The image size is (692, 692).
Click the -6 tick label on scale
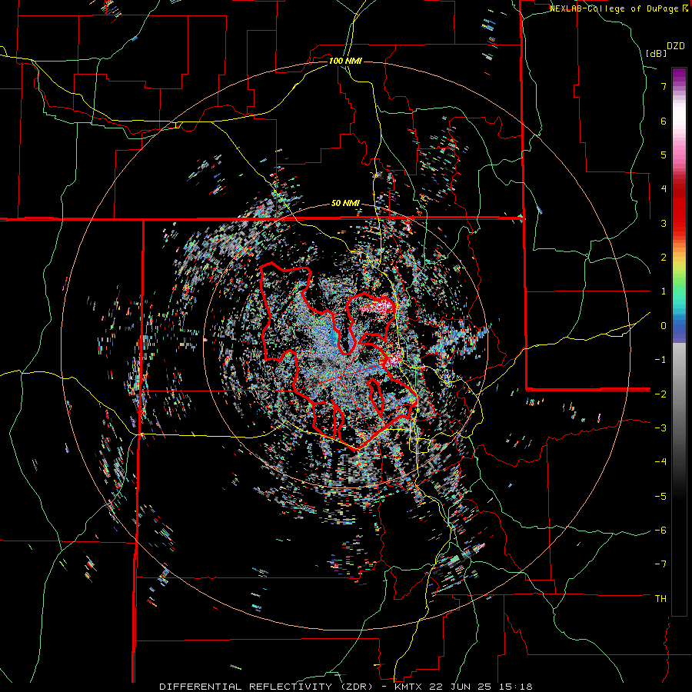[660, 531]
